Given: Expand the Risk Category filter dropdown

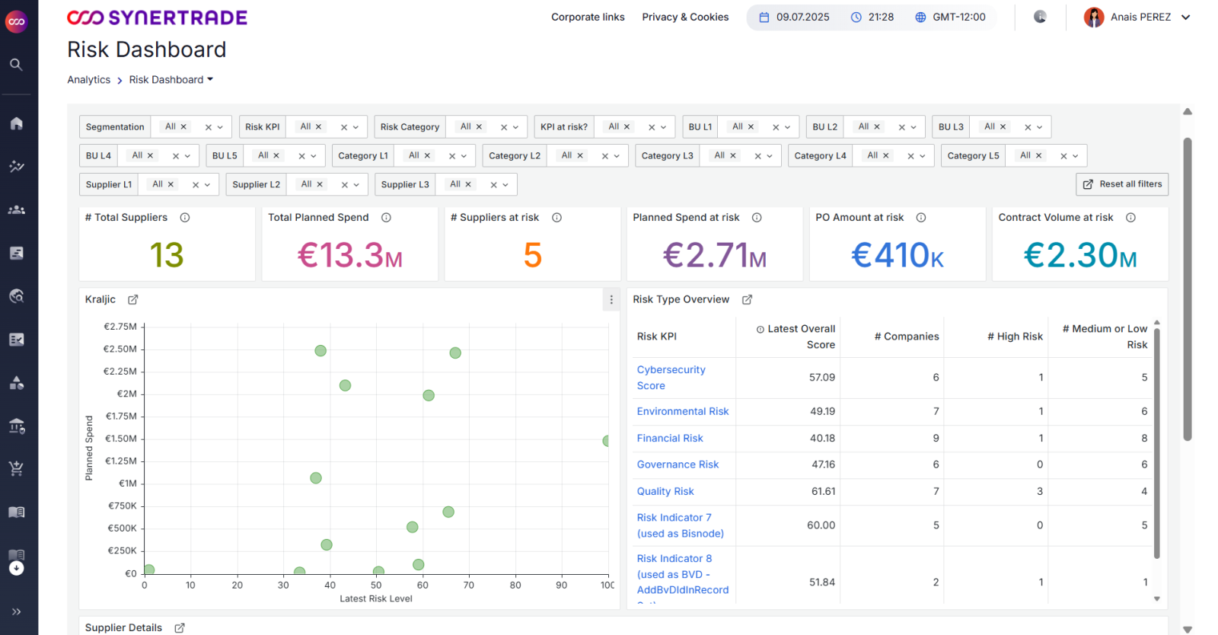Looking at the screenshot, I should (515, 127).
